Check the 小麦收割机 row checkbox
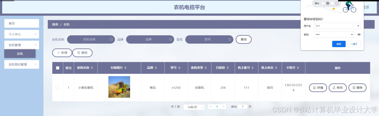379x116 pixels. 57,88
